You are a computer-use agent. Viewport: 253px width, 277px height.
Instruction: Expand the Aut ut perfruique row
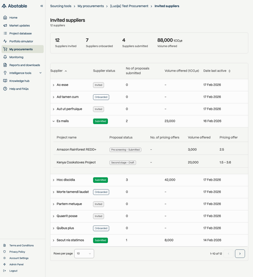pos(54,109)
